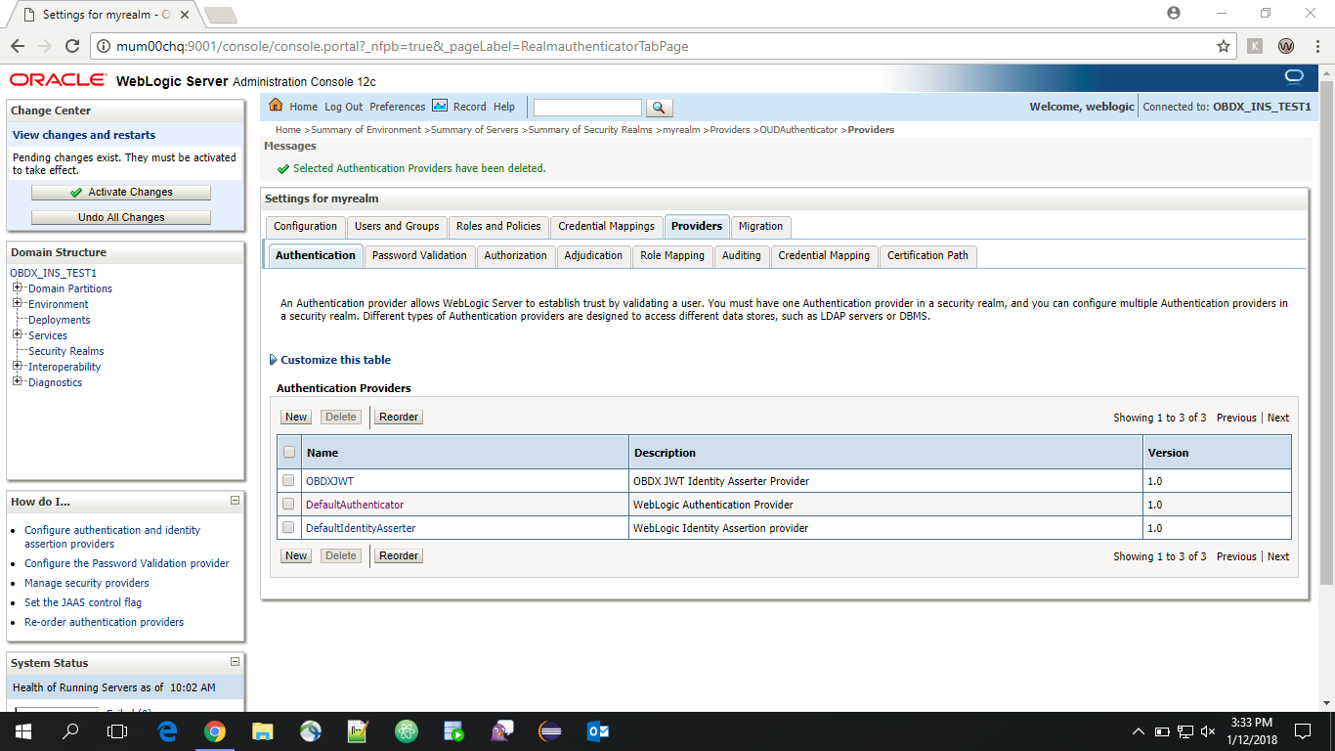1335x751 pixels.
Task: Check the DefaultAuthenticator row checkbox
Action: pos(288,504)
